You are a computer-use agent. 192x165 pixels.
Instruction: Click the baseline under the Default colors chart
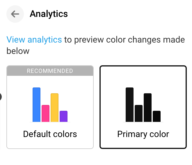[x=50, y=122]
